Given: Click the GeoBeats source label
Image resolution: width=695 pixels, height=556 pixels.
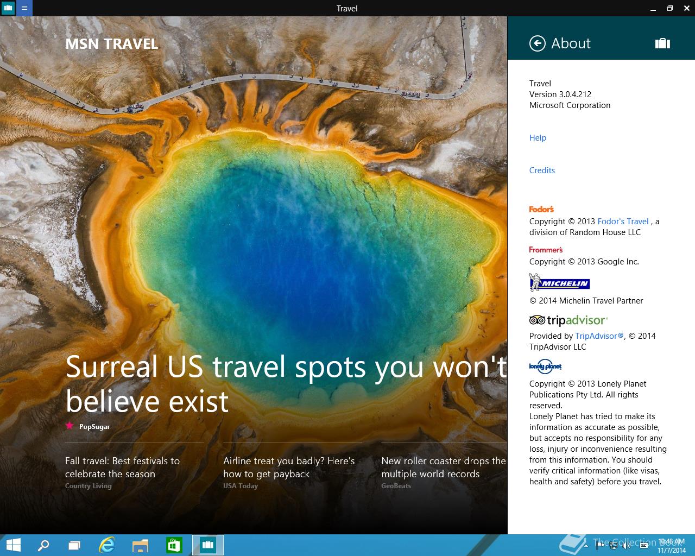Looking at the screenshot, I should click(396, 486).
